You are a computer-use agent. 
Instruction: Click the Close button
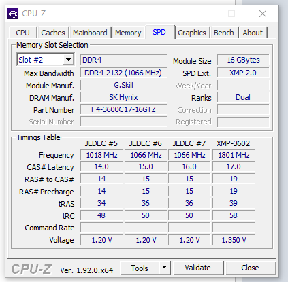tap(250, 268)
